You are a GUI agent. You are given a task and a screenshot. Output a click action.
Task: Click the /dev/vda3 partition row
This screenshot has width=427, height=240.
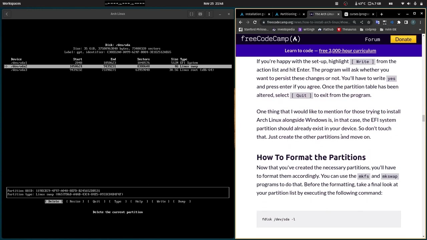click(x=118, y=70)
